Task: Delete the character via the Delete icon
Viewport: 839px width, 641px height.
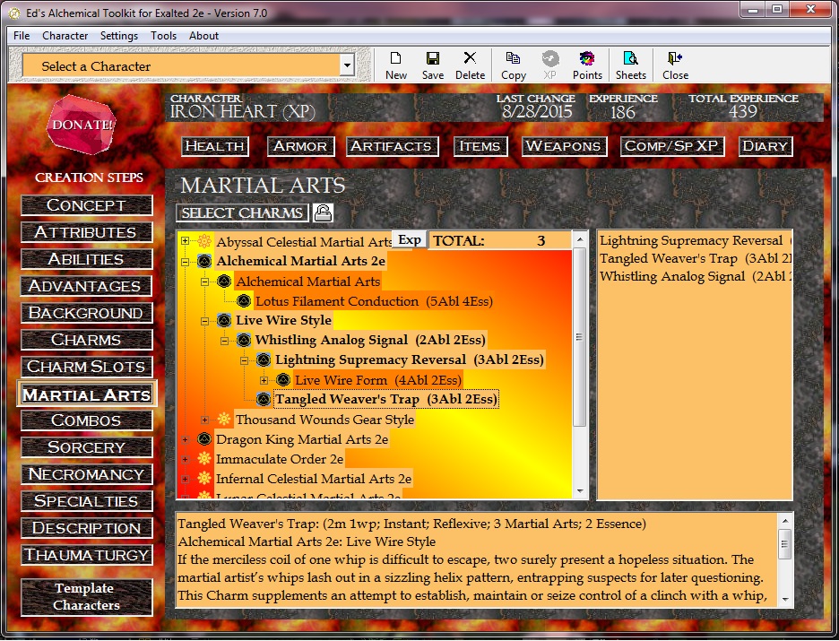Action: [470, 65]
